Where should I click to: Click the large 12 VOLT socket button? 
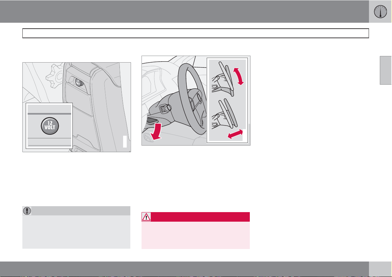[x=50, y=126]
